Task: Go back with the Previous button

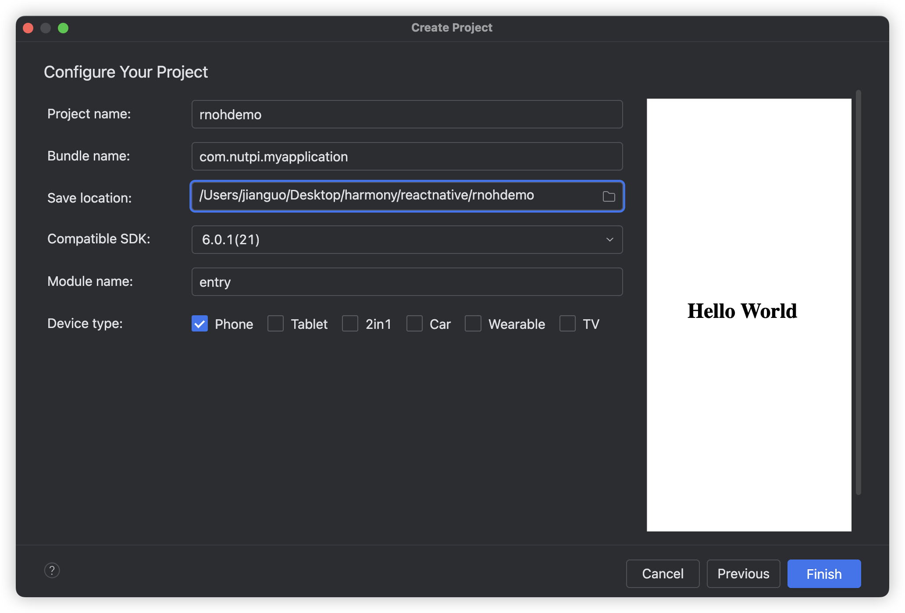Action: (x=743, y=574)
